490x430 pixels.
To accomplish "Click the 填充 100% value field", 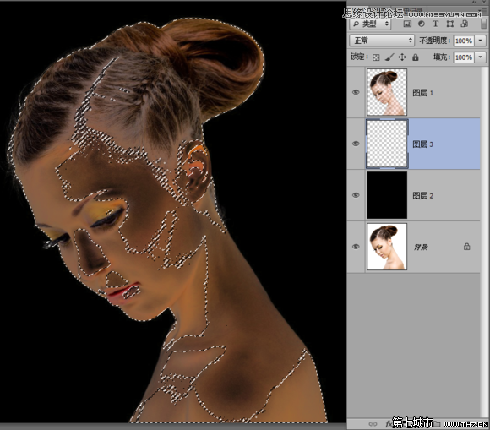I will (464, 57).
